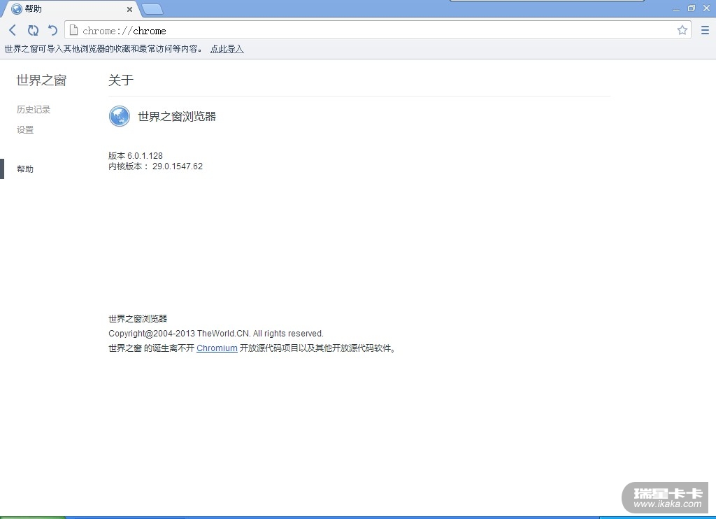Bookmark this page with star icon
The image size is (716, 519).
[682, 30]
